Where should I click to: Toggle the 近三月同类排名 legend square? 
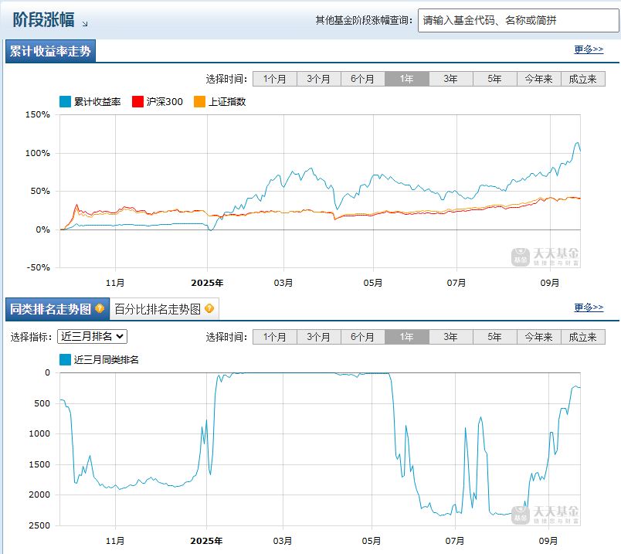[x=66, y=359]
